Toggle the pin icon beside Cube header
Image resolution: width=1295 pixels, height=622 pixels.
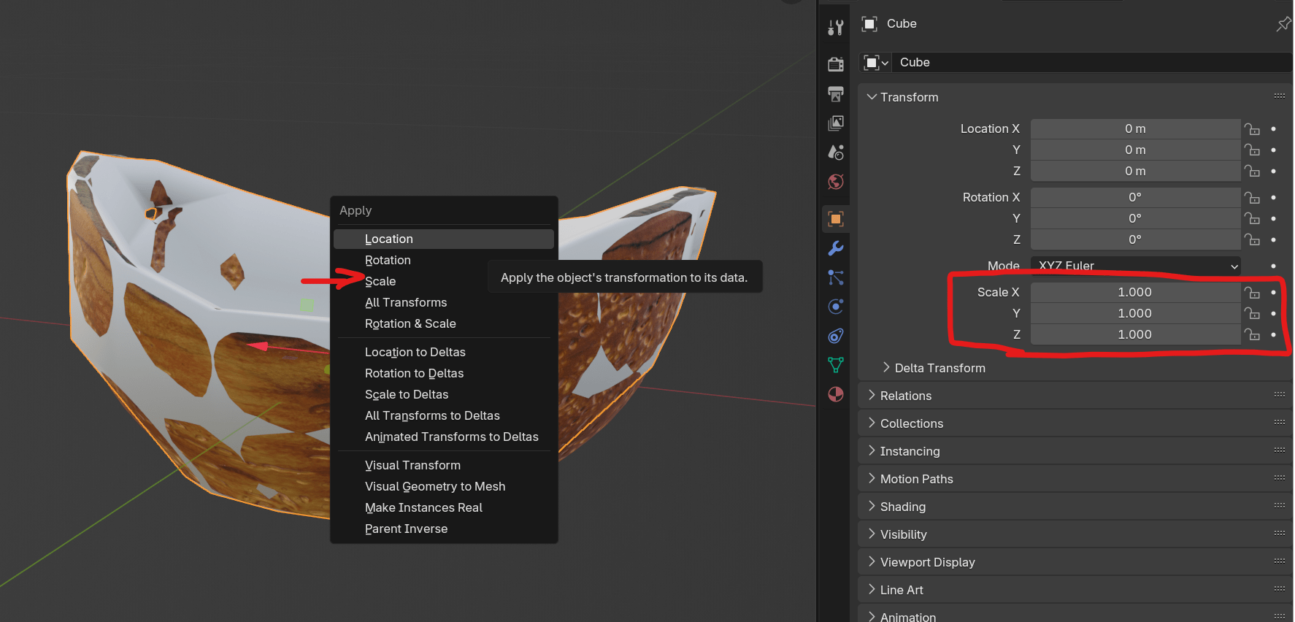point(1283,24)
